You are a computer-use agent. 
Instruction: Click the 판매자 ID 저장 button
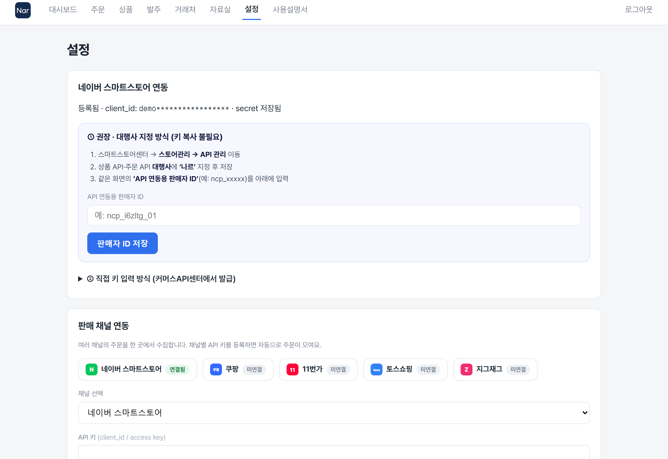(123, 243)
